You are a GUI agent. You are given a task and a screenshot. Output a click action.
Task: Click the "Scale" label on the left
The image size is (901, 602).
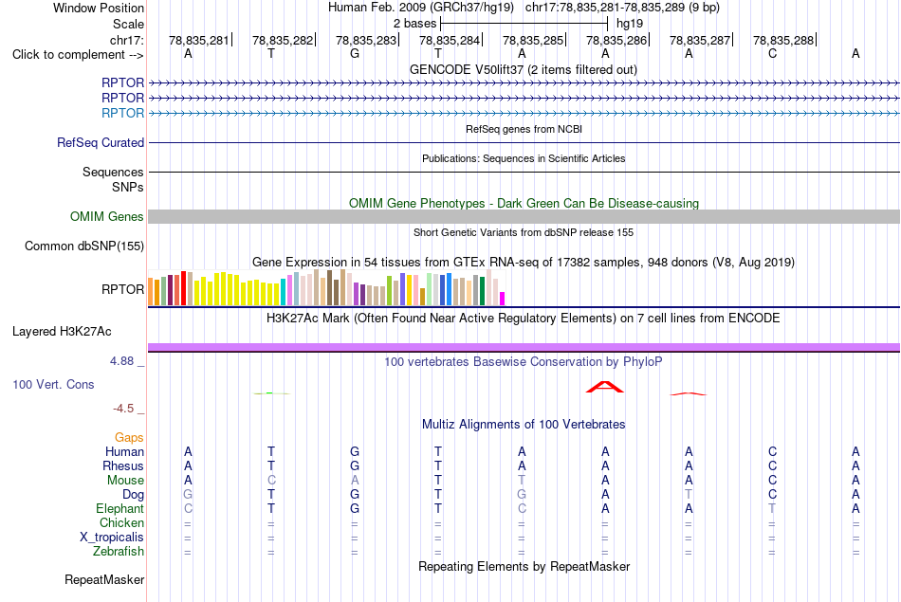(128, 24)
